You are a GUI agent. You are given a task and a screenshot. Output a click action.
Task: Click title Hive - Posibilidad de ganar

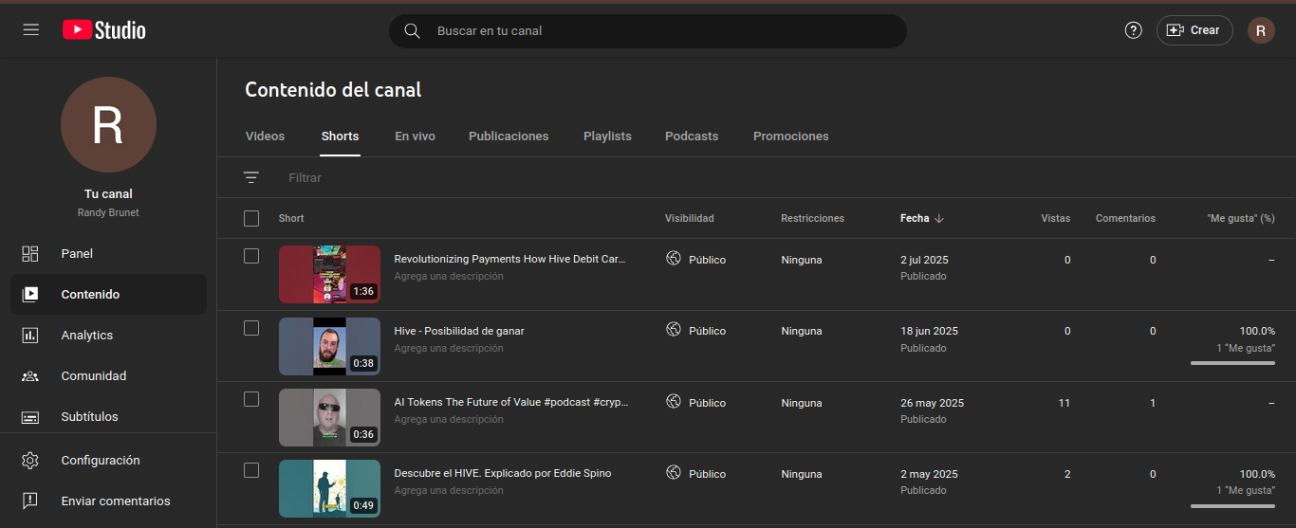459,331
